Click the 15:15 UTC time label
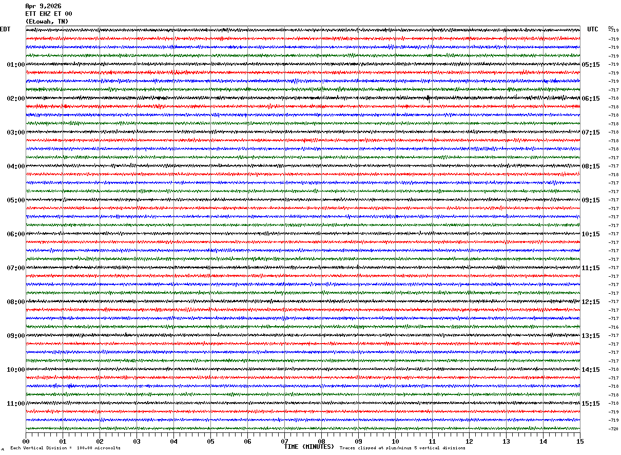 coord(591,404)
